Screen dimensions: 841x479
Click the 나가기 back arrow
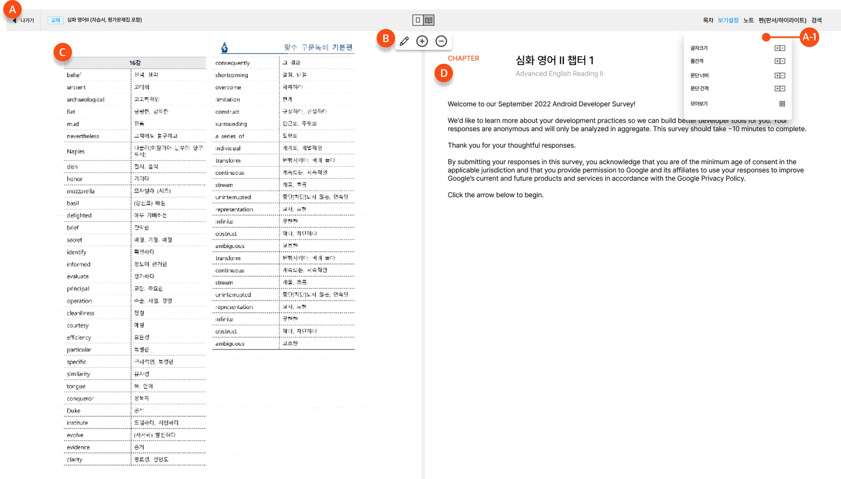point(15,20)
